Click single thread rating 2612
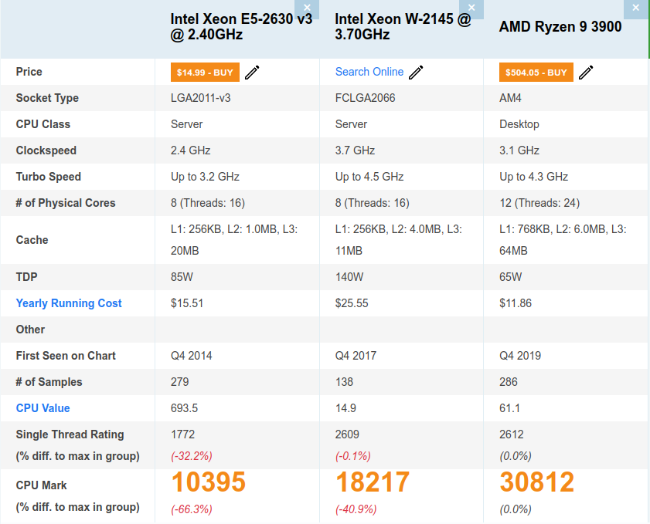650x524 pixels. pos(512,434)
